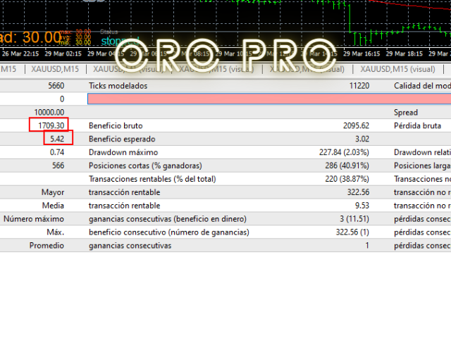Click the Promedio row header
This screenshot has height=338, width=451.
47,246
